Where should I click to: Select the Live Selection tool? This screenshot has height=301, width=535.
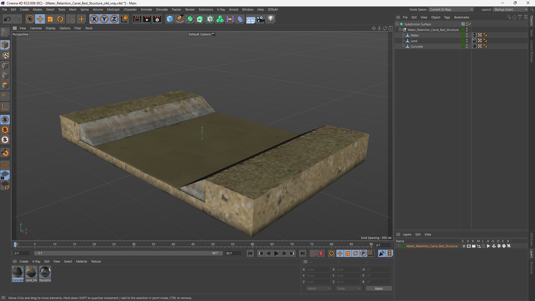pyautogui.click(x=30, y=19)
